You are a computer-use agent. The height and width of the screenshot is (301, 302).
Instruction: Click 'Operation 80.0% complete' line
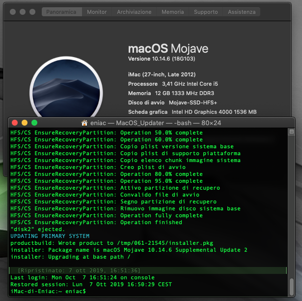click(x=107, y=174)
